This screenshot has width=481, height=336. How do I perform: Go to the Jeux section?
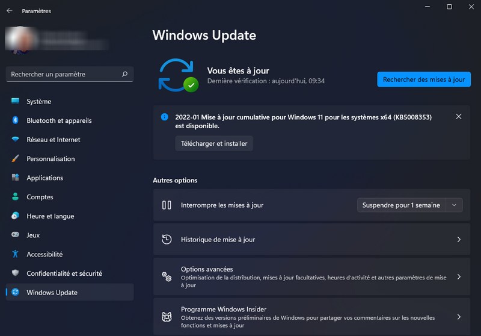point(70,235)
